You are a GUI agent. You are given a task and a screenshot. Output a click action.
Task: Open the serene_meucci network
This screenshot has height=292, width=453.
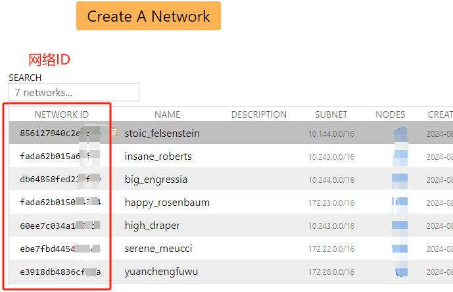point(158,249)
